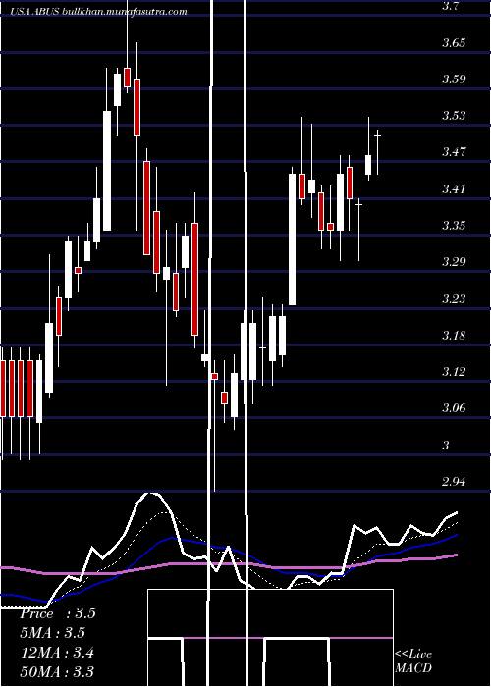491x687 pixels.
Task: Click the 2.94 price axis label
Action: click(x=454, y=482)
